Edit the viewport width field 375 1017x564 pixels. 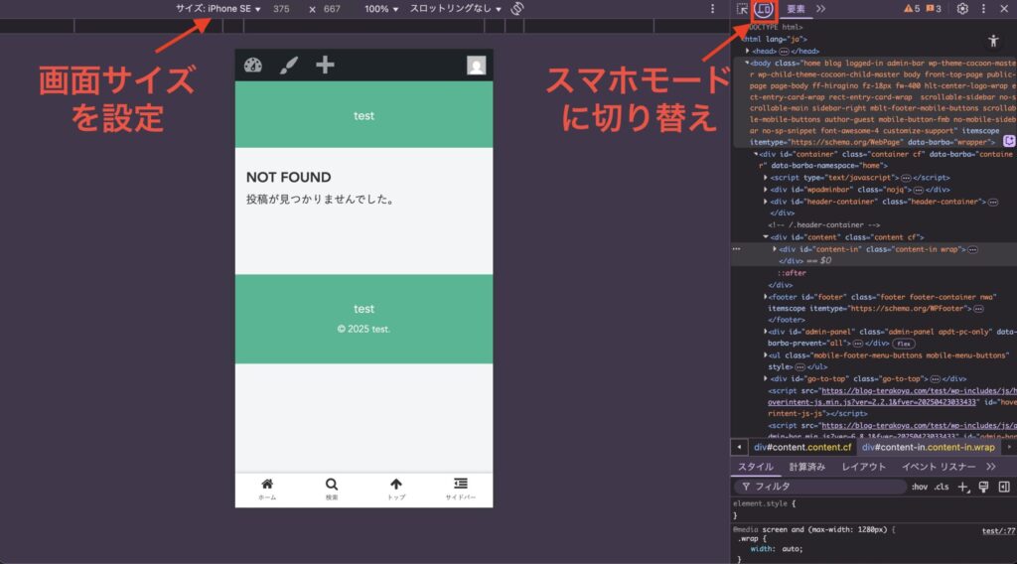tap(281, 8)
